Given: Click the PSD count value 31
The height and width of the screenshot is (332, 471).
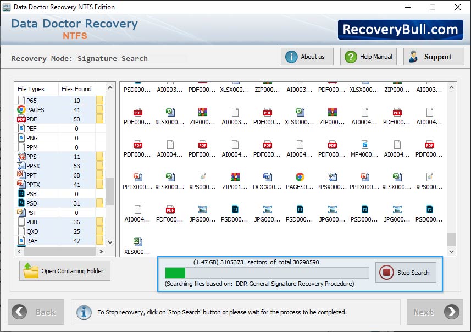Looking at the screenshot, I should click(77, 203).
